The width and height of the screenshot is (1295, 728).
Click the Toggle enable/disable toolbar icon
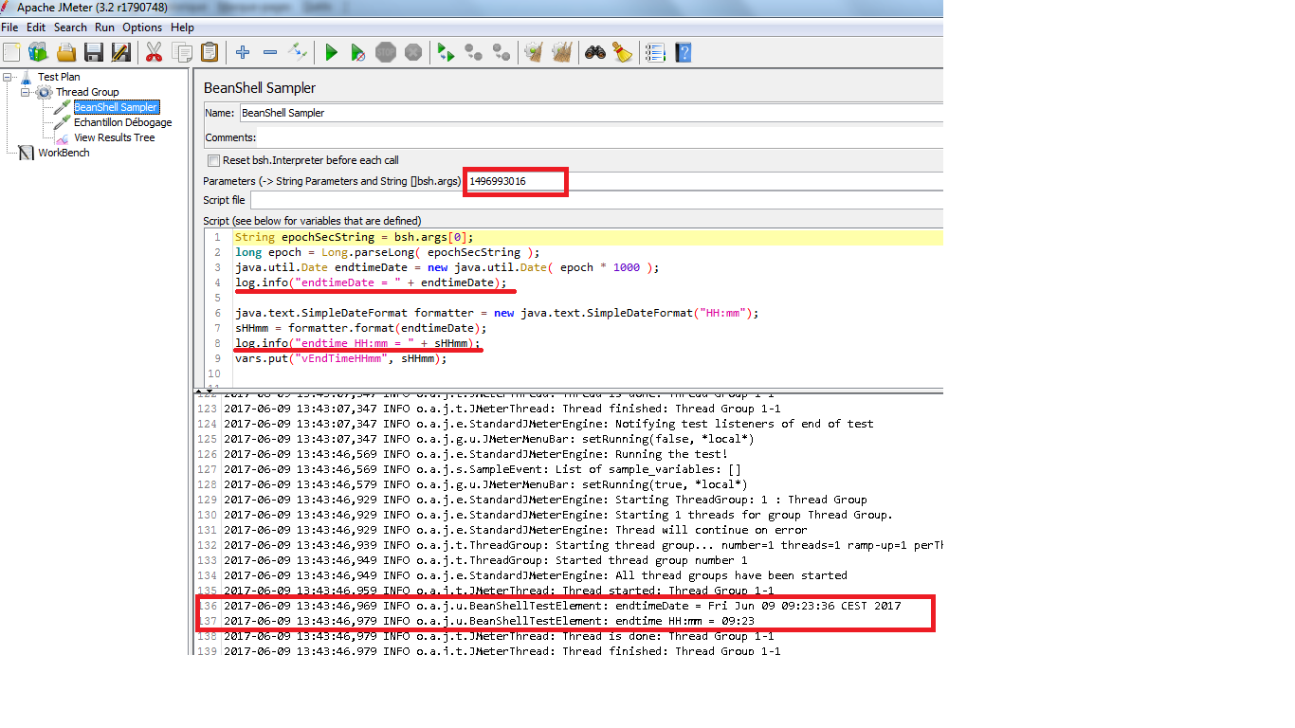[298, 52]
